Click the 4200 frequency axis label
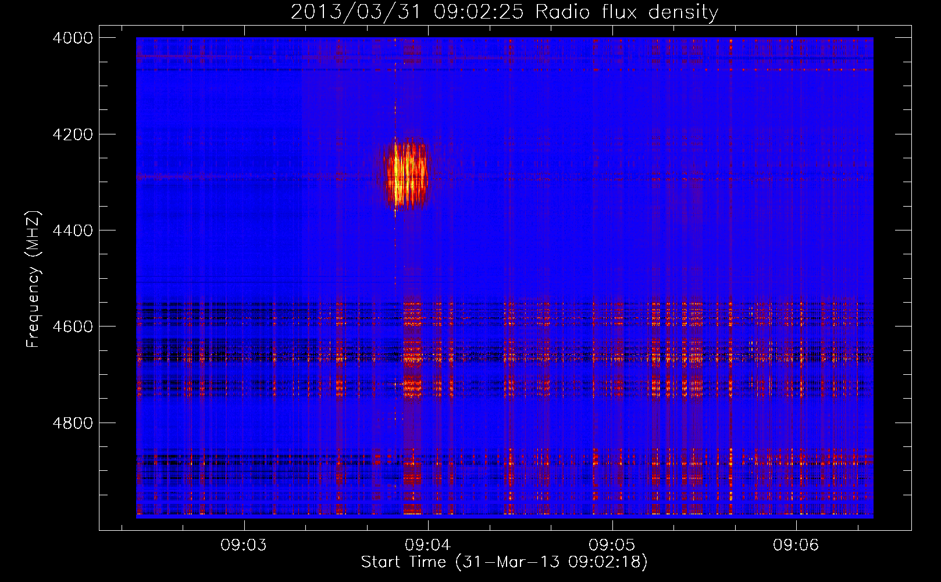The width and height of the screenshot is (941, 582). (73, 134)
